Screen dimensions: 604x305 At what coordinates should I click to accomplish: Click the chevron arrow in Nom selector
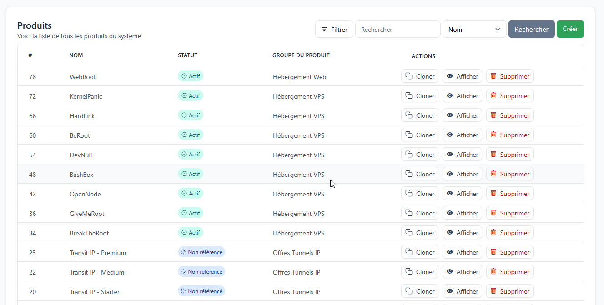498,30
